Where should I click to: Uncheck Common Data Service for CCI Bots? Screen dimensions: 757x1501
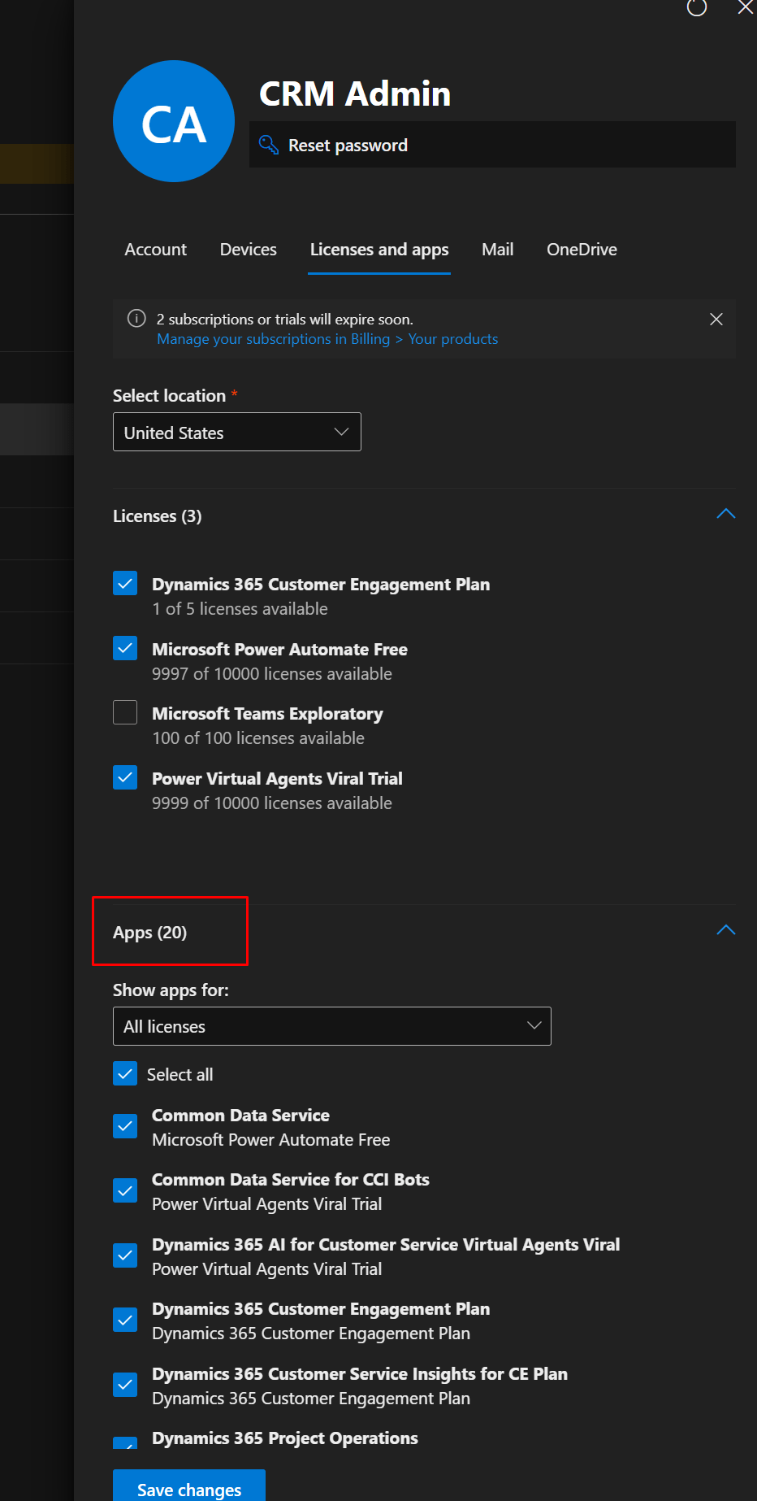click(125, 1190)
